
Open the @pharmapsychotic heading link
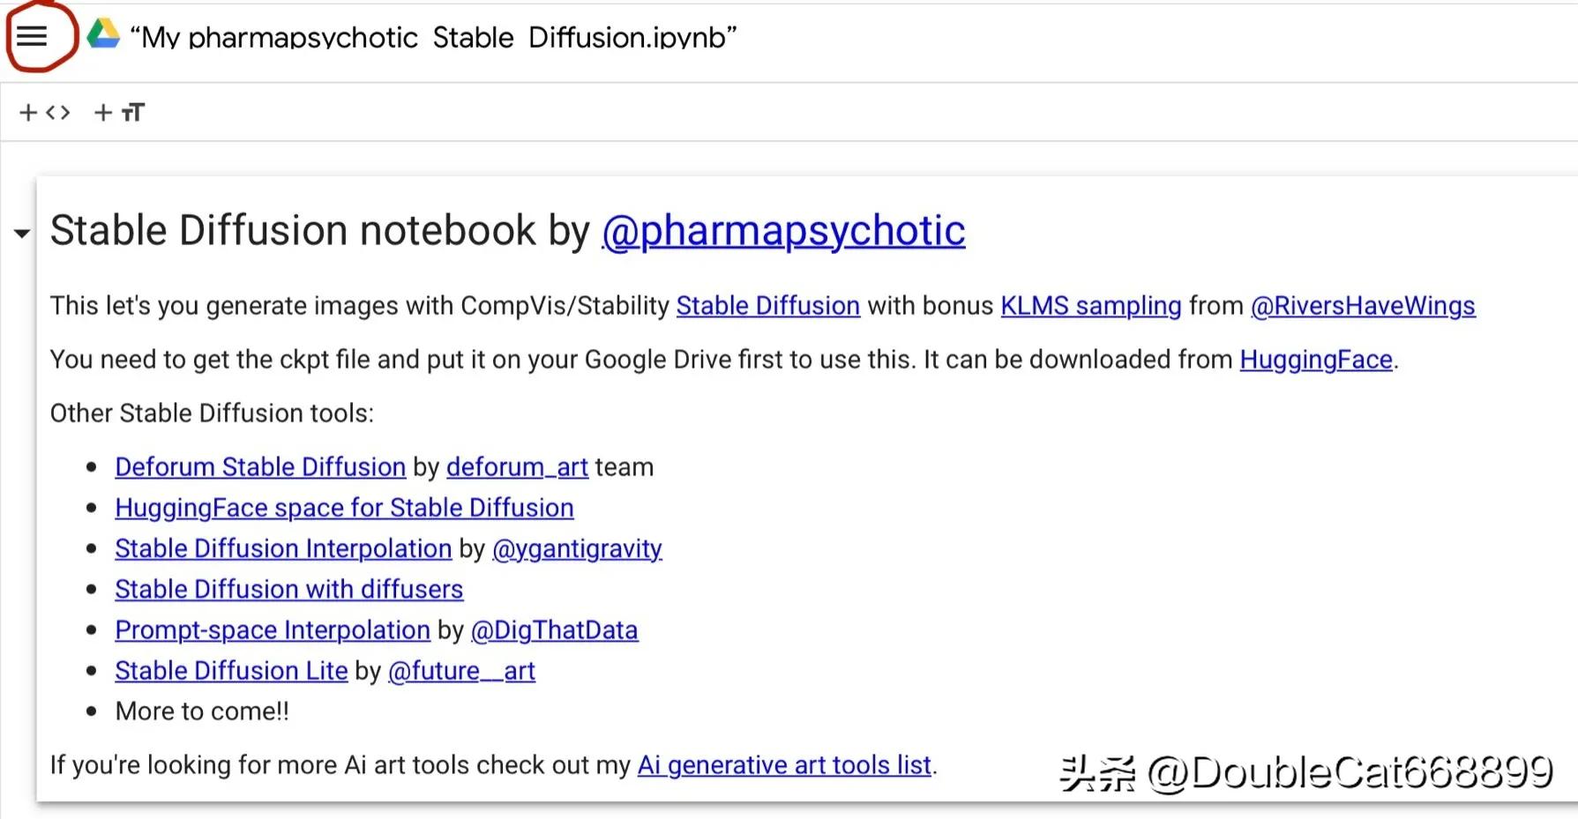(783, 231)
